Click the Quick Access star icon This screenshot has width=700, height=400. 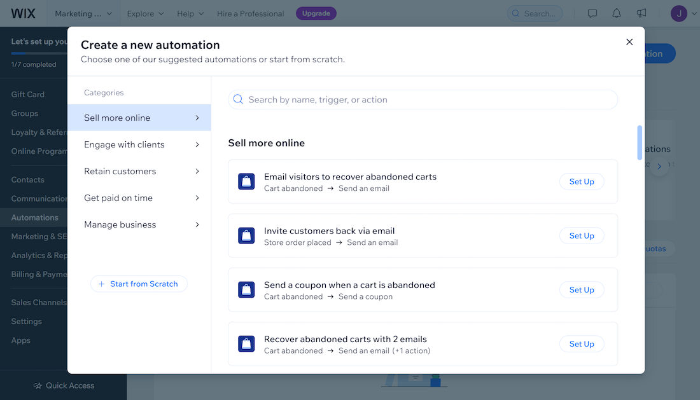pos(38,385)
